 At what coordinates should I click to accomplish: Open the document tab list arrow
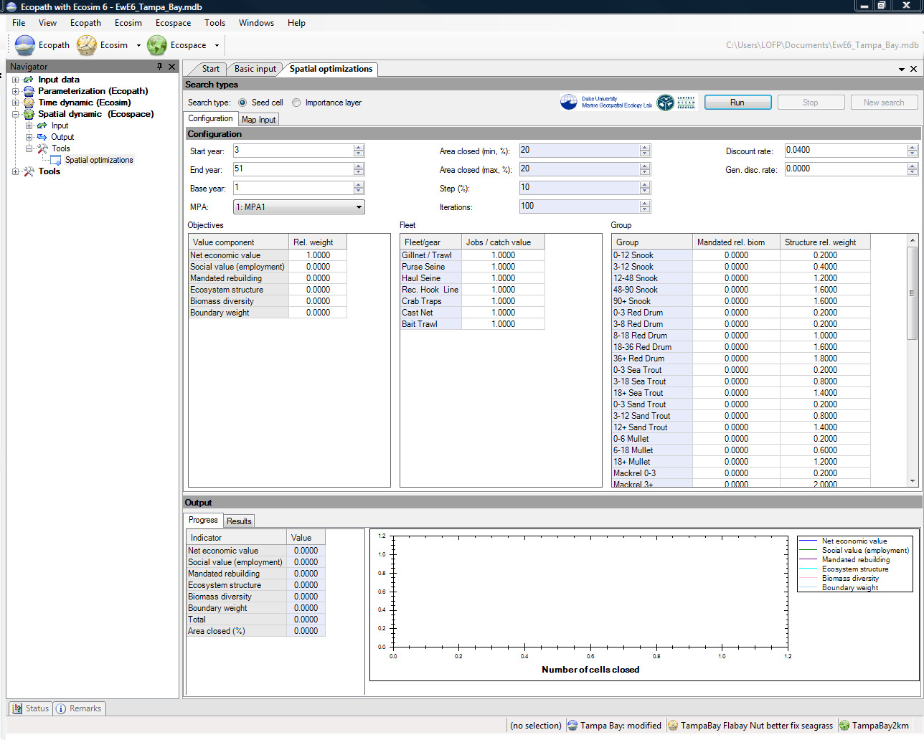pyautogui.click(x=902, y=70)
